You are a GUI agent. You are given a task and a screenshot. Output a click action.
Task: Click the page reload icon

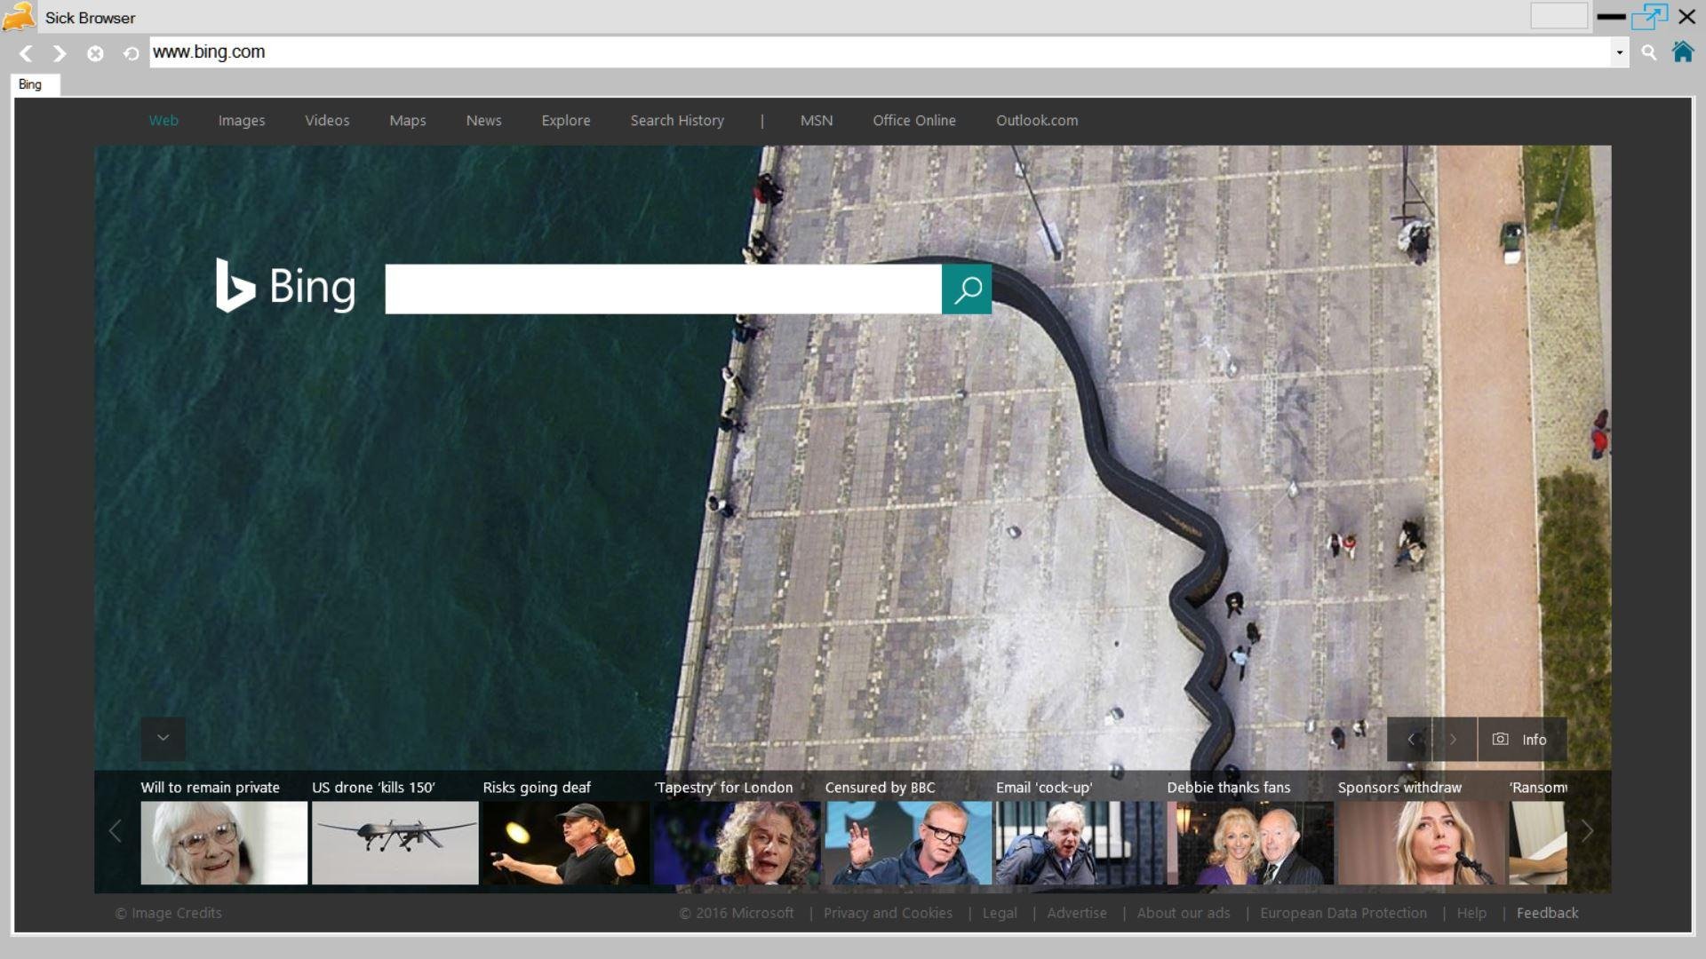pos(131,53)
